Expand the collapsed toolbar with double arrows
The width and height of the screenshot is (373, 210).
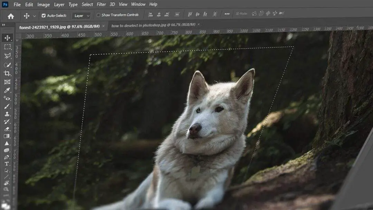click(3, 25)
